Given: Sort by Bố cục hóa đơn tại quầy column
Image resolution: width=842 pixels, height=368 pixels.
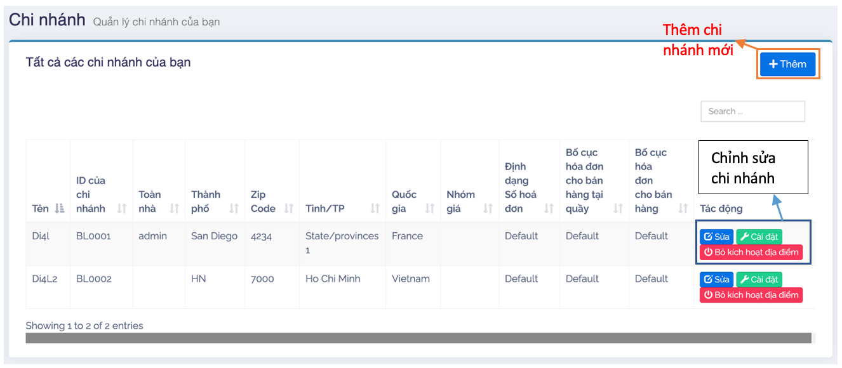Looking at the screenshot, I should coord(618,209).
